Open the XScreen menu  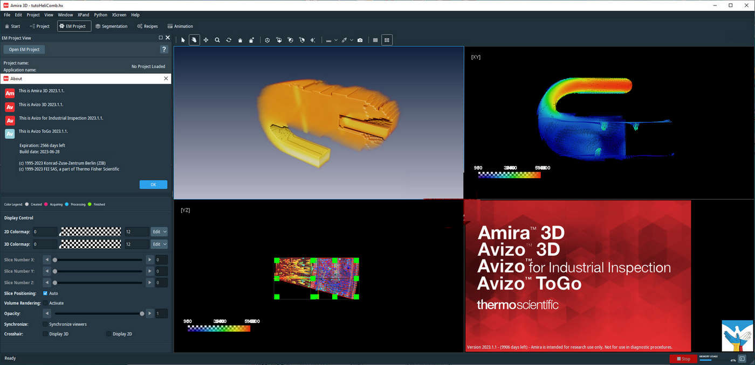[119, 15]
